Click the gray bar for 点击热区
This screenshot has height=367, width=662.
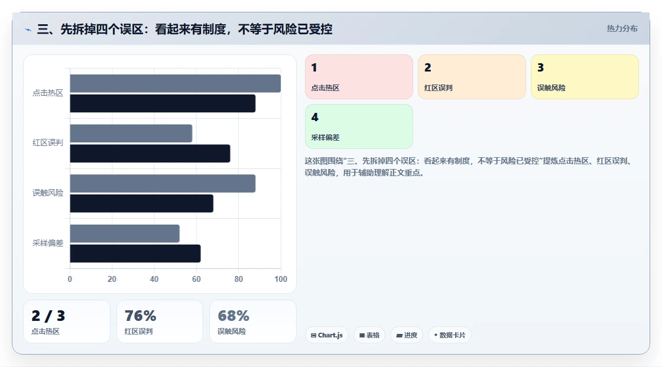click(x=175, y=83)
